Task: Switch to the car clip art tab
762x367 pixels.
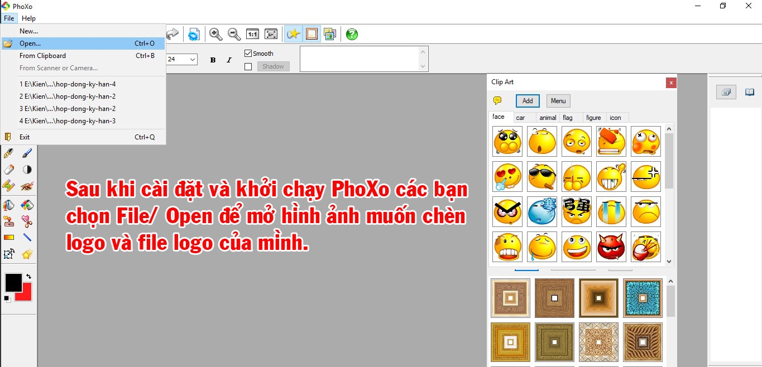Action: (x=524, y=118)
